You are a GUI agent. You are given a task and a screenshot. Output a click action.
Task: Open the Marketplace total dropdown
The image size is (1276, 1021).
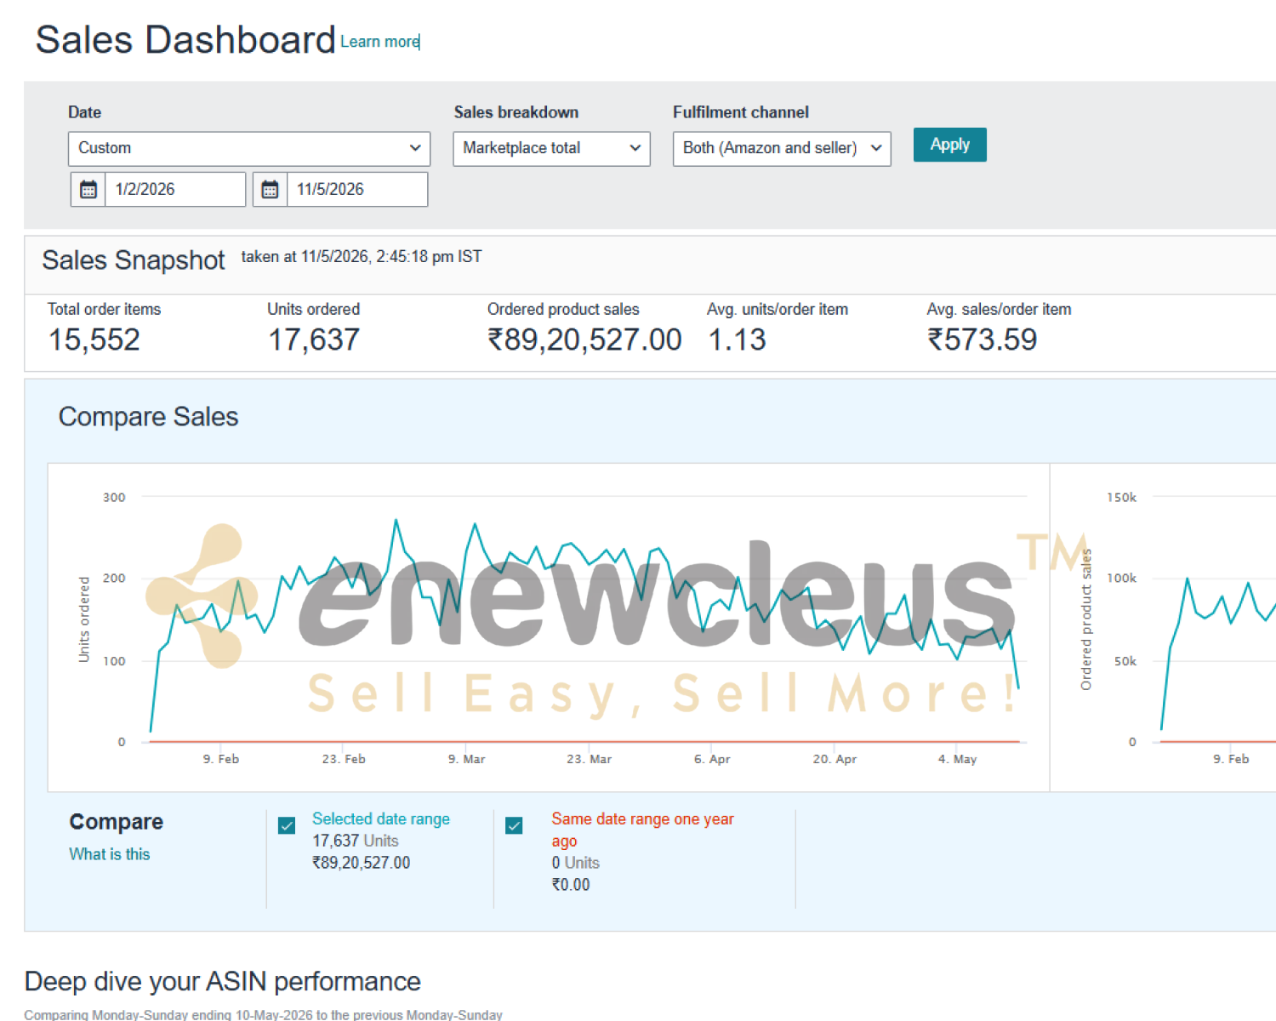tap(551, 148)
